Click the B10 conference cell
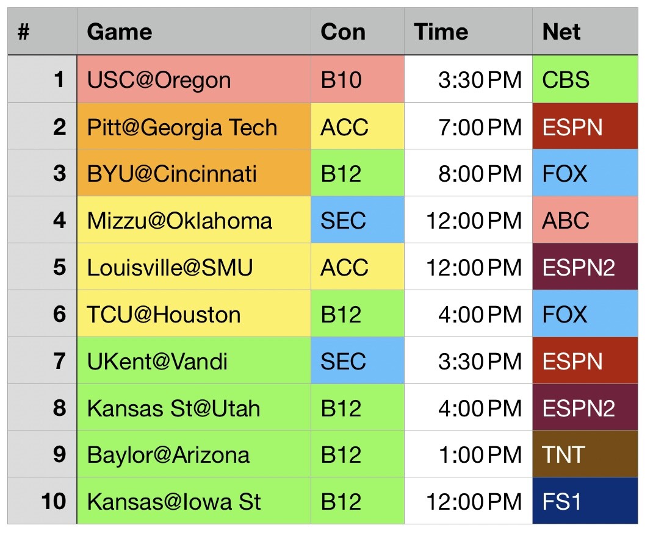 tap(357, 80)
